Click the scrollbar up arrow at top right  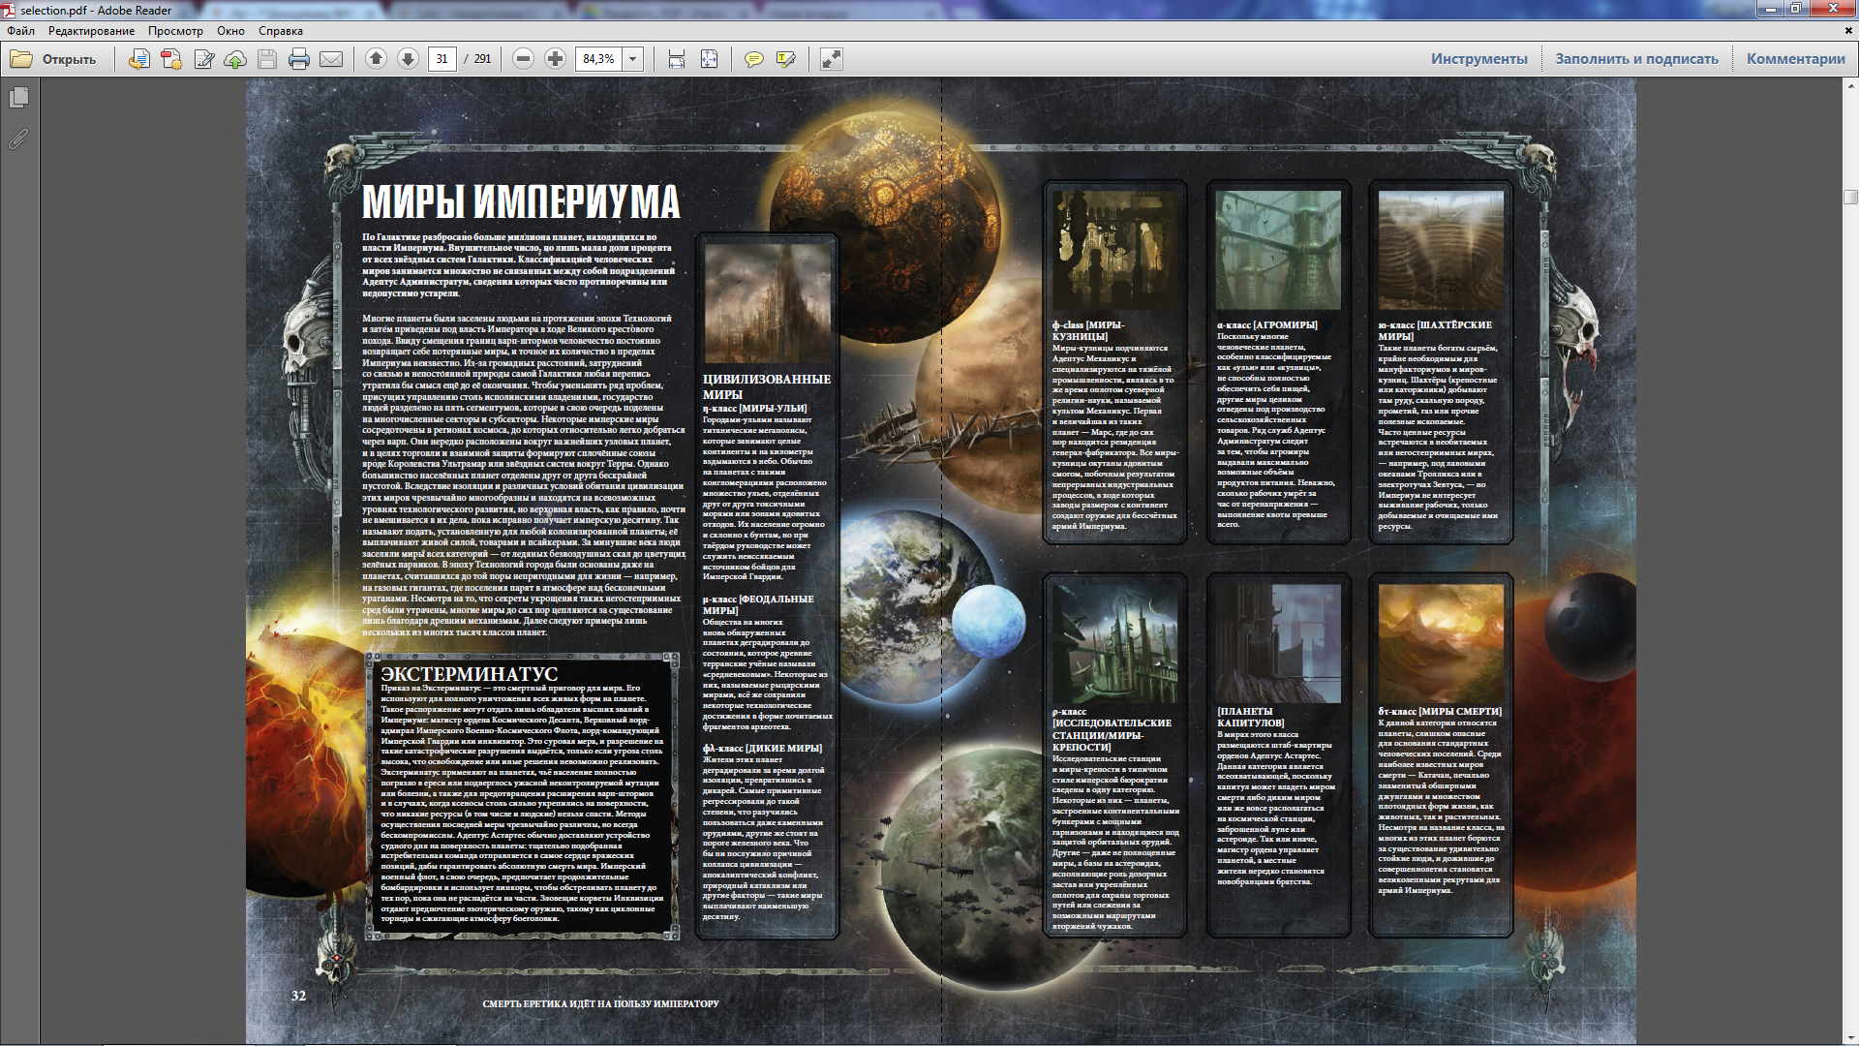tap(1851, 85)
